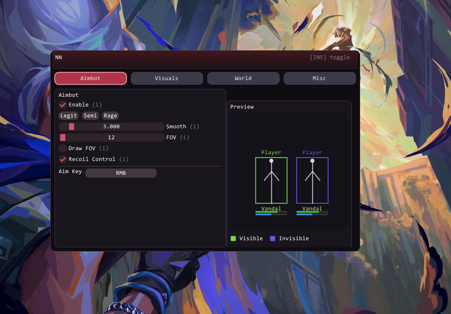Click the info icon next to Enable
Viewport: 451px width, 314px height.
click(97, 105)
